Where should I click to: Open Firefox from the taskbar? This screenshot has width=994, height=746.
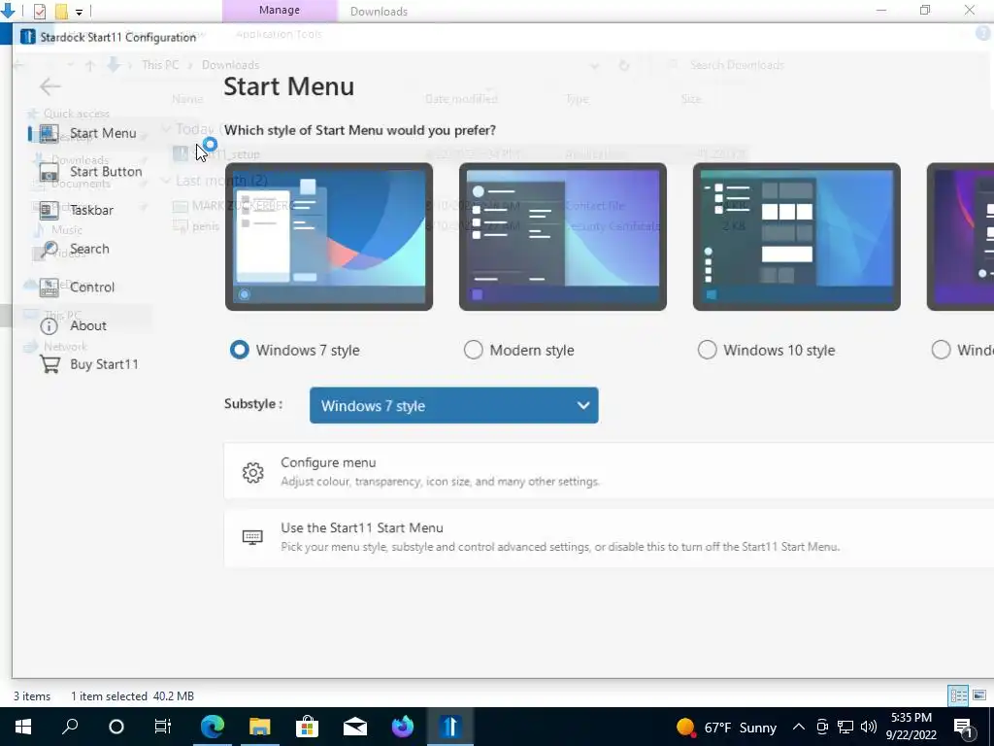click(403, 727)
